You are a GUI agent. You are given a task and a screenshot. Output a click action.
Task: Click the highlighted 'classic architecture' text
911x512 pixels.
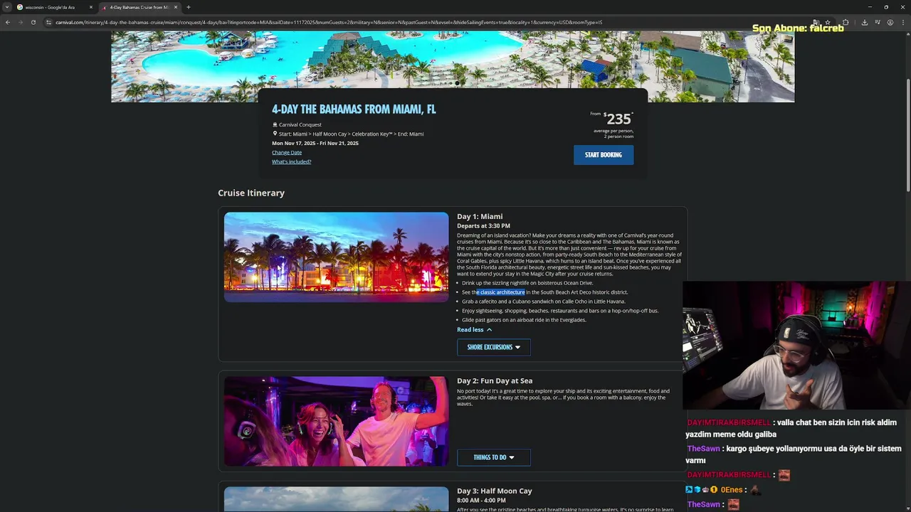tap(501, 292)
